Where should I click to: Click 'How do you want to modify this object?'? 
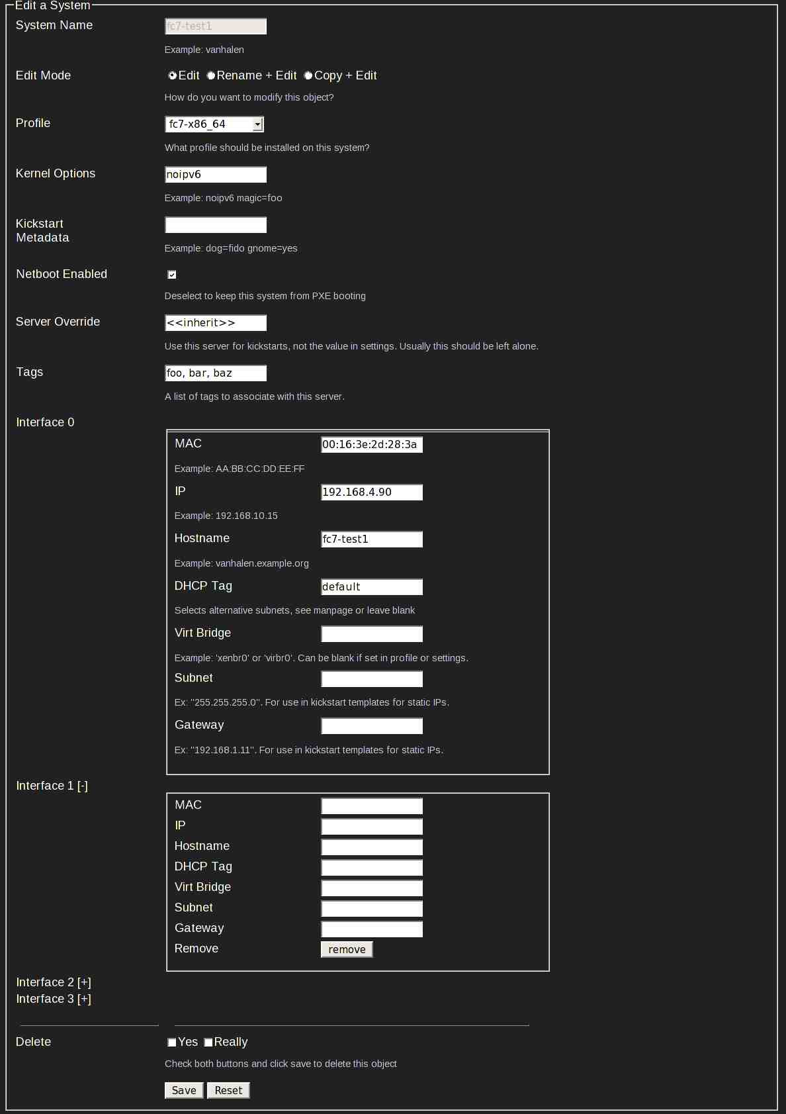[249, 97]
